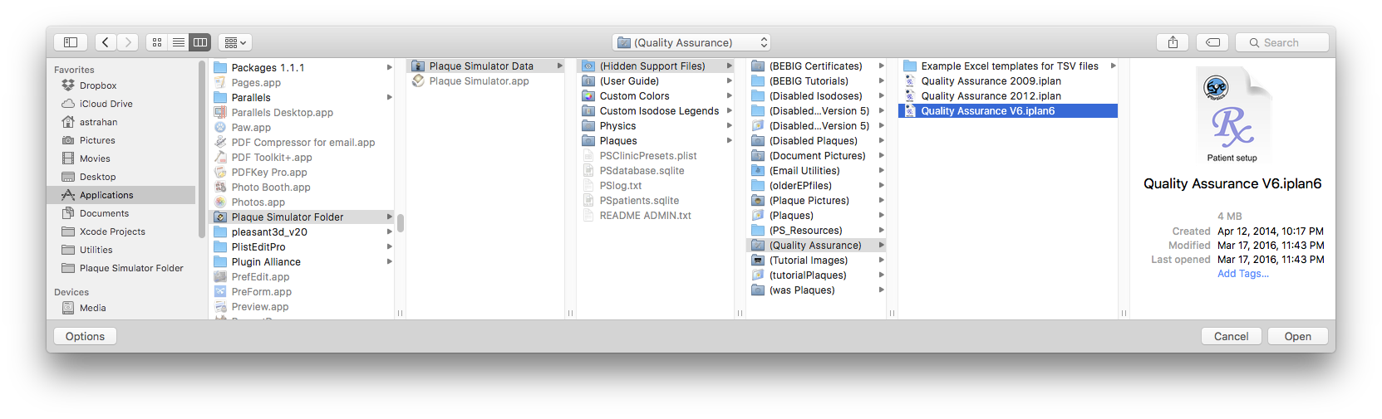Expand the Packages 1.1.1 folder arrow
Viewport: 1382px width, 419px height.
(x=389, y=67)
